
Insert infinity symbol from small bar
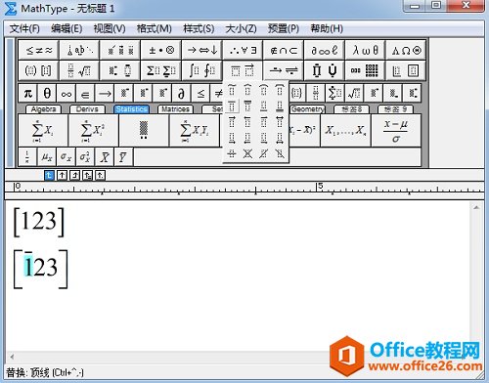(x=67, y=94)
